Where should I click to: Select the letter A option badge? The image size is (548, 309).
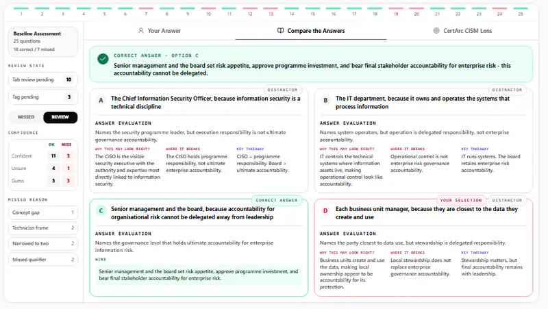pos(101,100)
